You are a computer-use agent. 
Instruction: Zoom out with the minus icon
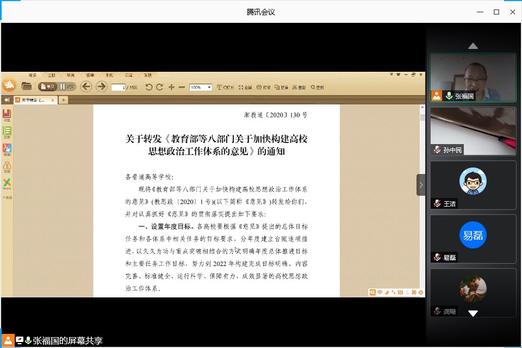pyautogui.click(x=182, y=87)
